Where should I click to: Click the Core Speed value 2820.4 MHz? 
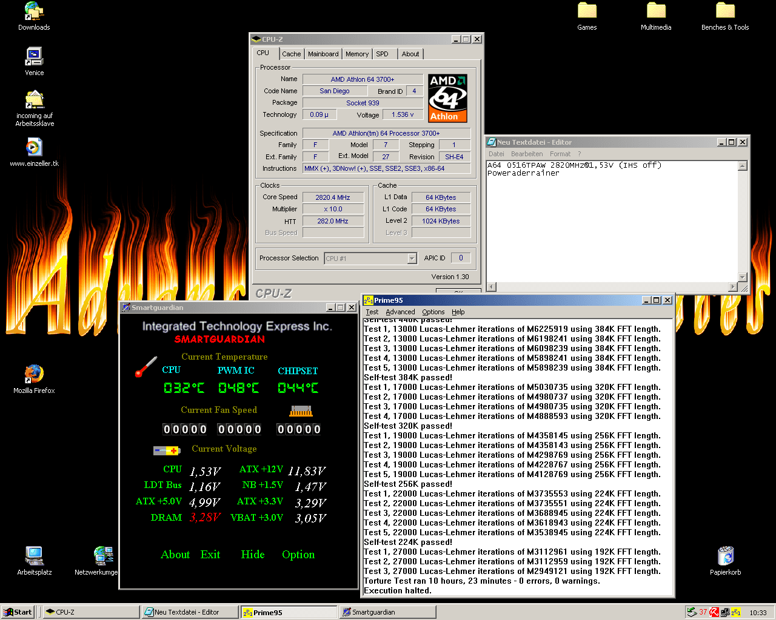pos(333,197)
